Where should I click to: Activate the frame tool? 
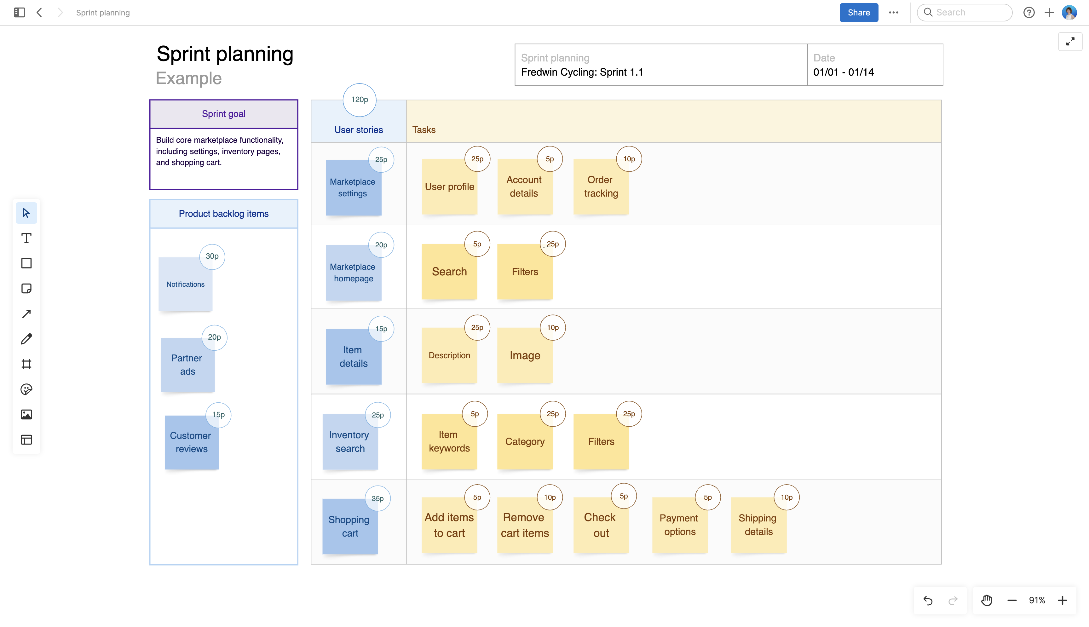click(x=26, y=364)
